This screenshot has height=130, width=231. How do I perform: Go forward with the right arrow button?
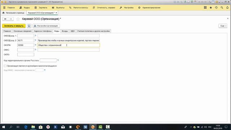[11, 19]
